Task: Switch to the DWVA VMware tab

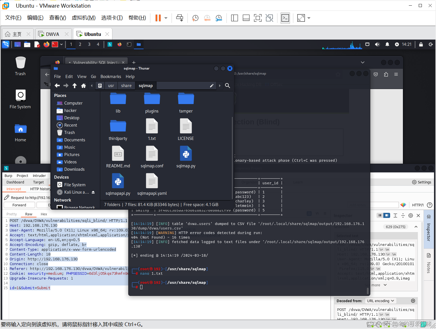Action: (x=53, y=34)
